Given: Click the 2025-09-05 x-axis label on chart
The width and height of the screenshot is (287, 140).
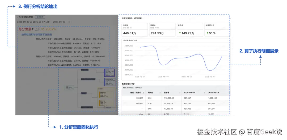Looking at the screenshot, I should pyautogui.click(x=187, y=77).
